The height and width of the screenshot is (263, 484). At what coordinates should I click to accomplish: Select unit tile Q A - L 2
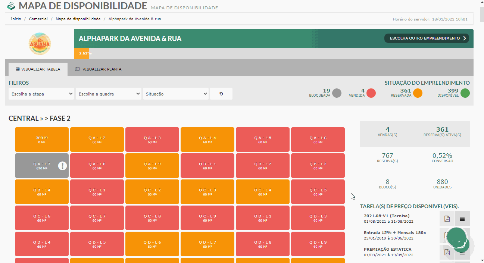[97, 140]
